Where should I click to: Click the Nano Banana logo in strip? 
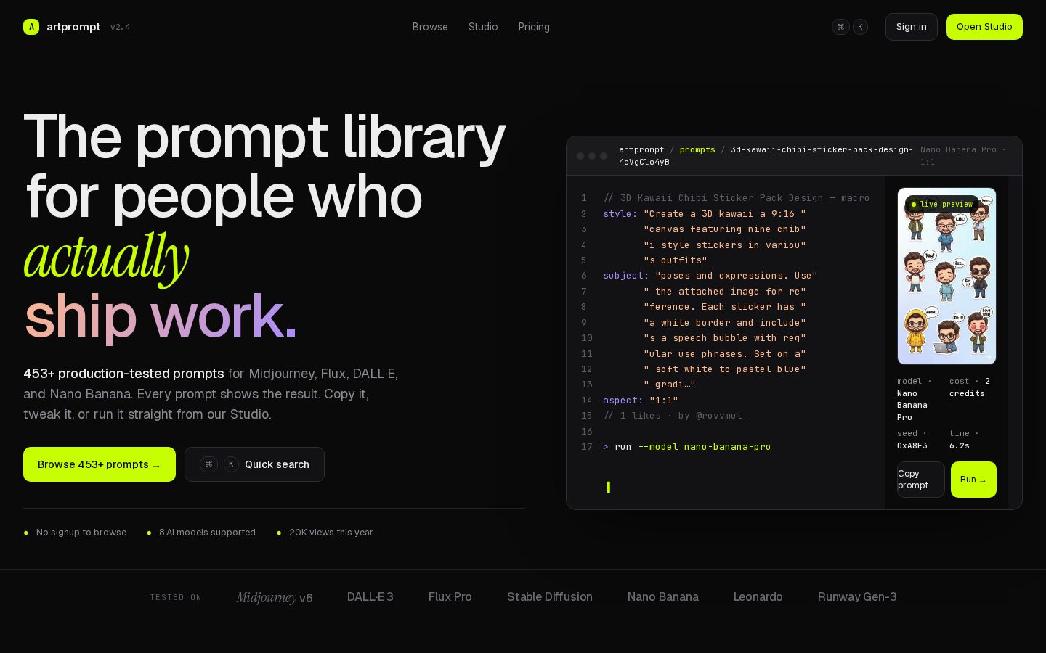[663, 597]
